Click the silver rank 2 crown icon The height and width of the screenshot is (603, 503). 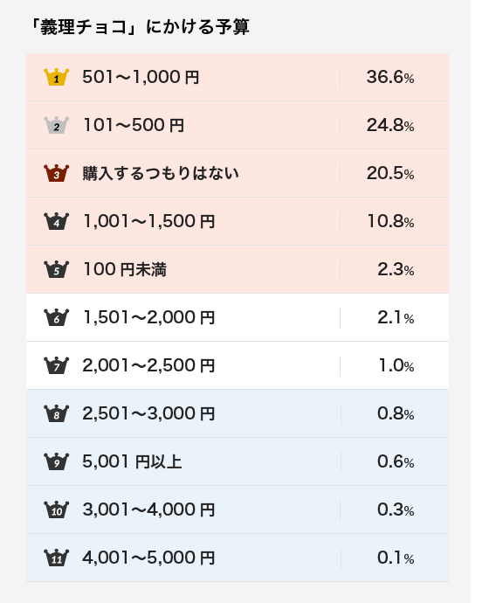pos(57,125)
